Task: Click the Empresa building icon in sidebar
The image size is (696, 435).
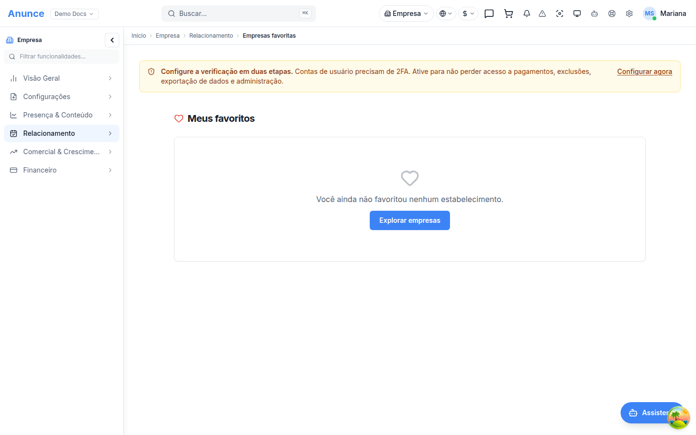Action: (x=10, y=40)
